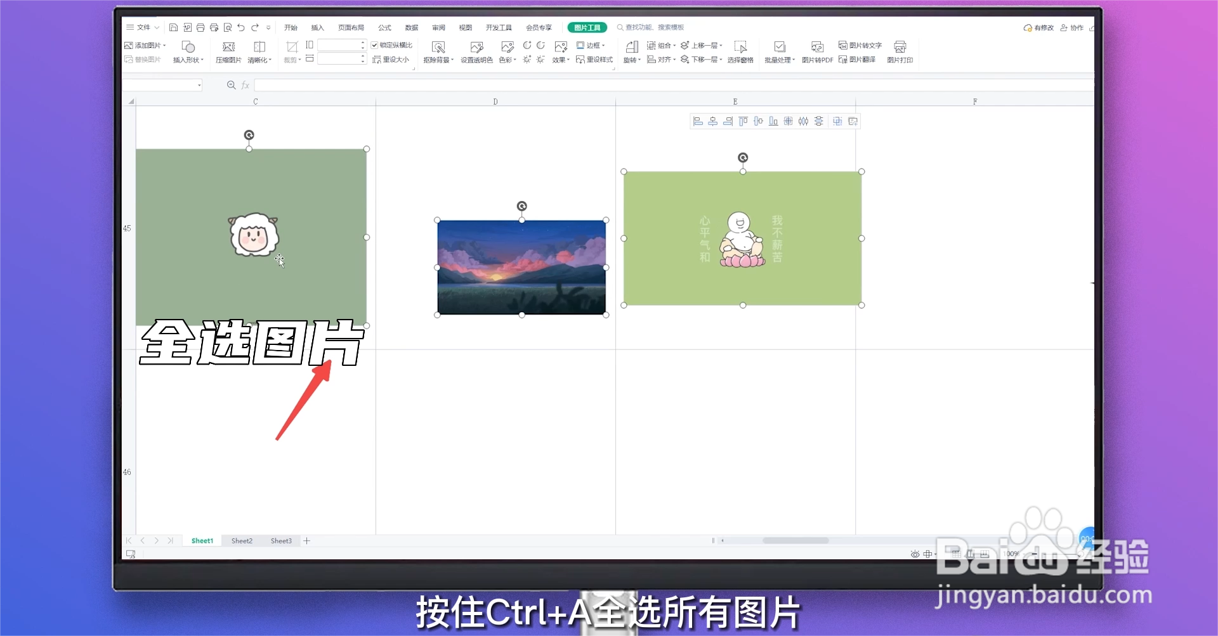This screenshot has width=1218, height=636.
Task: Distribute horizontally in floating toolbar
Action: pos(803,121)
